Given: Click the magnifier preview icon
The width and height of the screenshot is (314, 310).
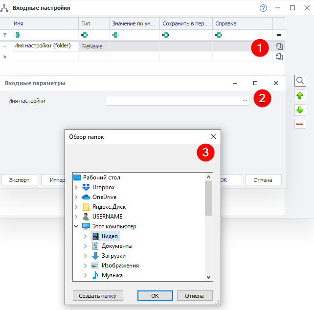Looking at the screenshot, I should point(300,81).
